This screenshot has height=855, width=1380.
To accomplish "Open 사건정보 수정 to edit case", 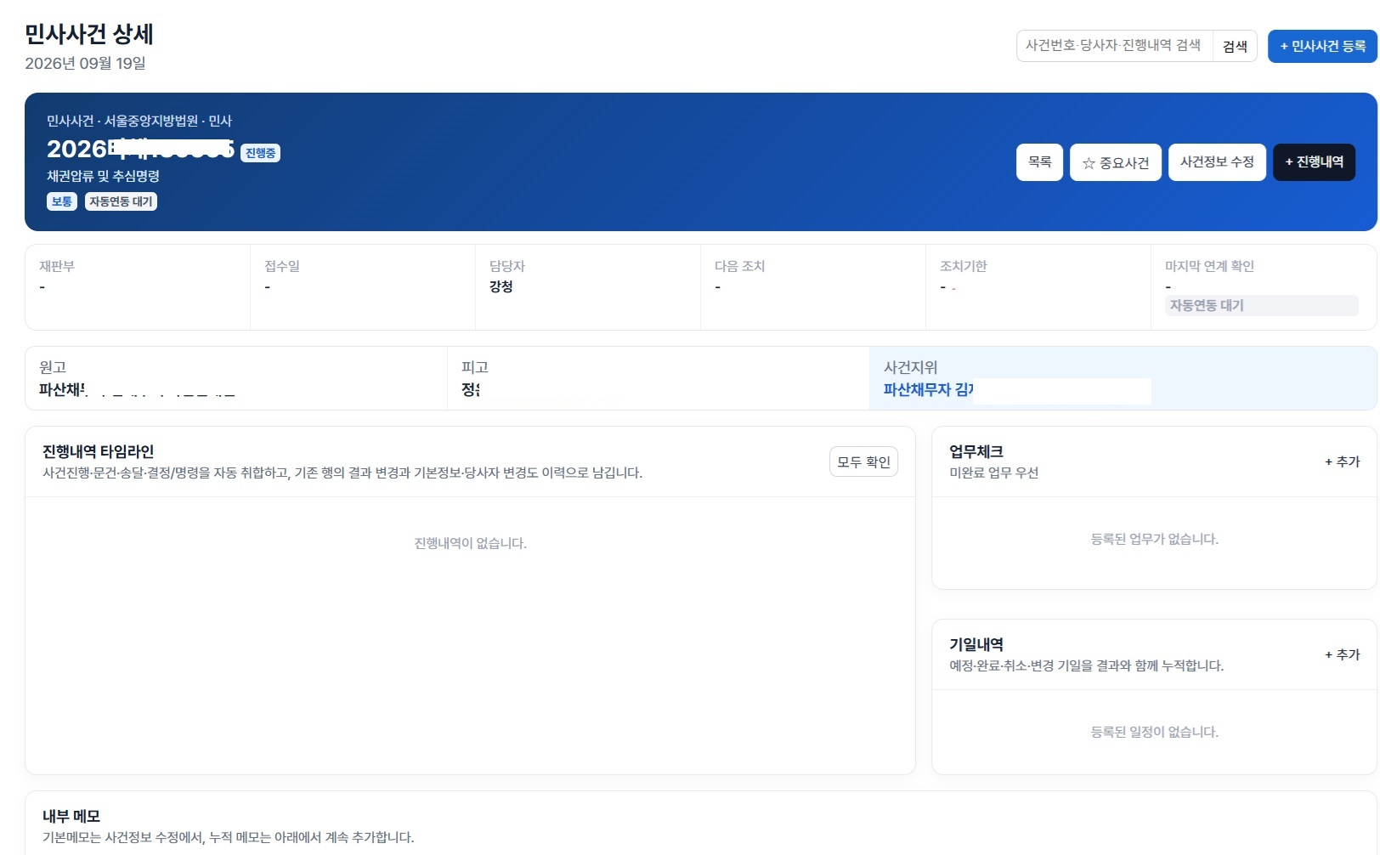I will (x=1217, y=162).
